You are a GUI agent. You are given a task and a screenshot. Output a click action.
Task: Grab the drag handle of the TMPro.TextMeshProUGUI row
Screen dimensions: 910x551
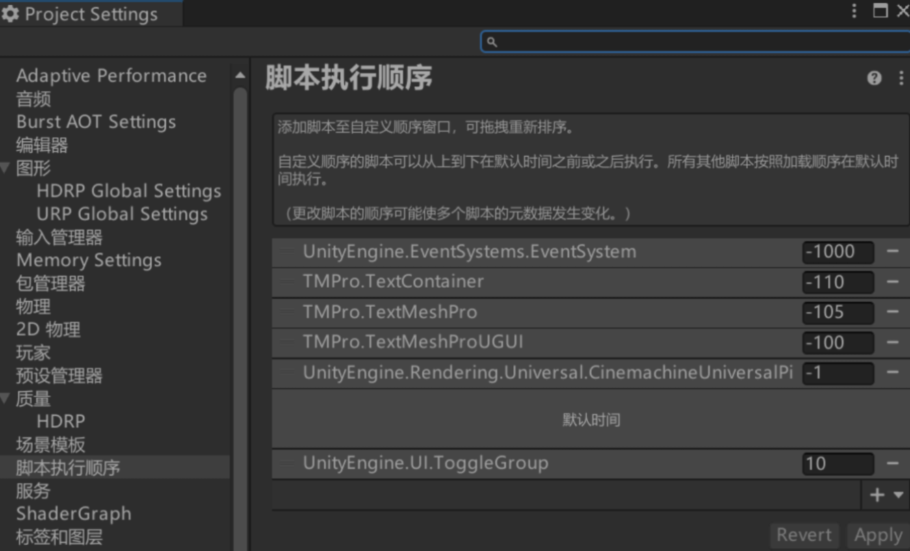tap(287, 342)
